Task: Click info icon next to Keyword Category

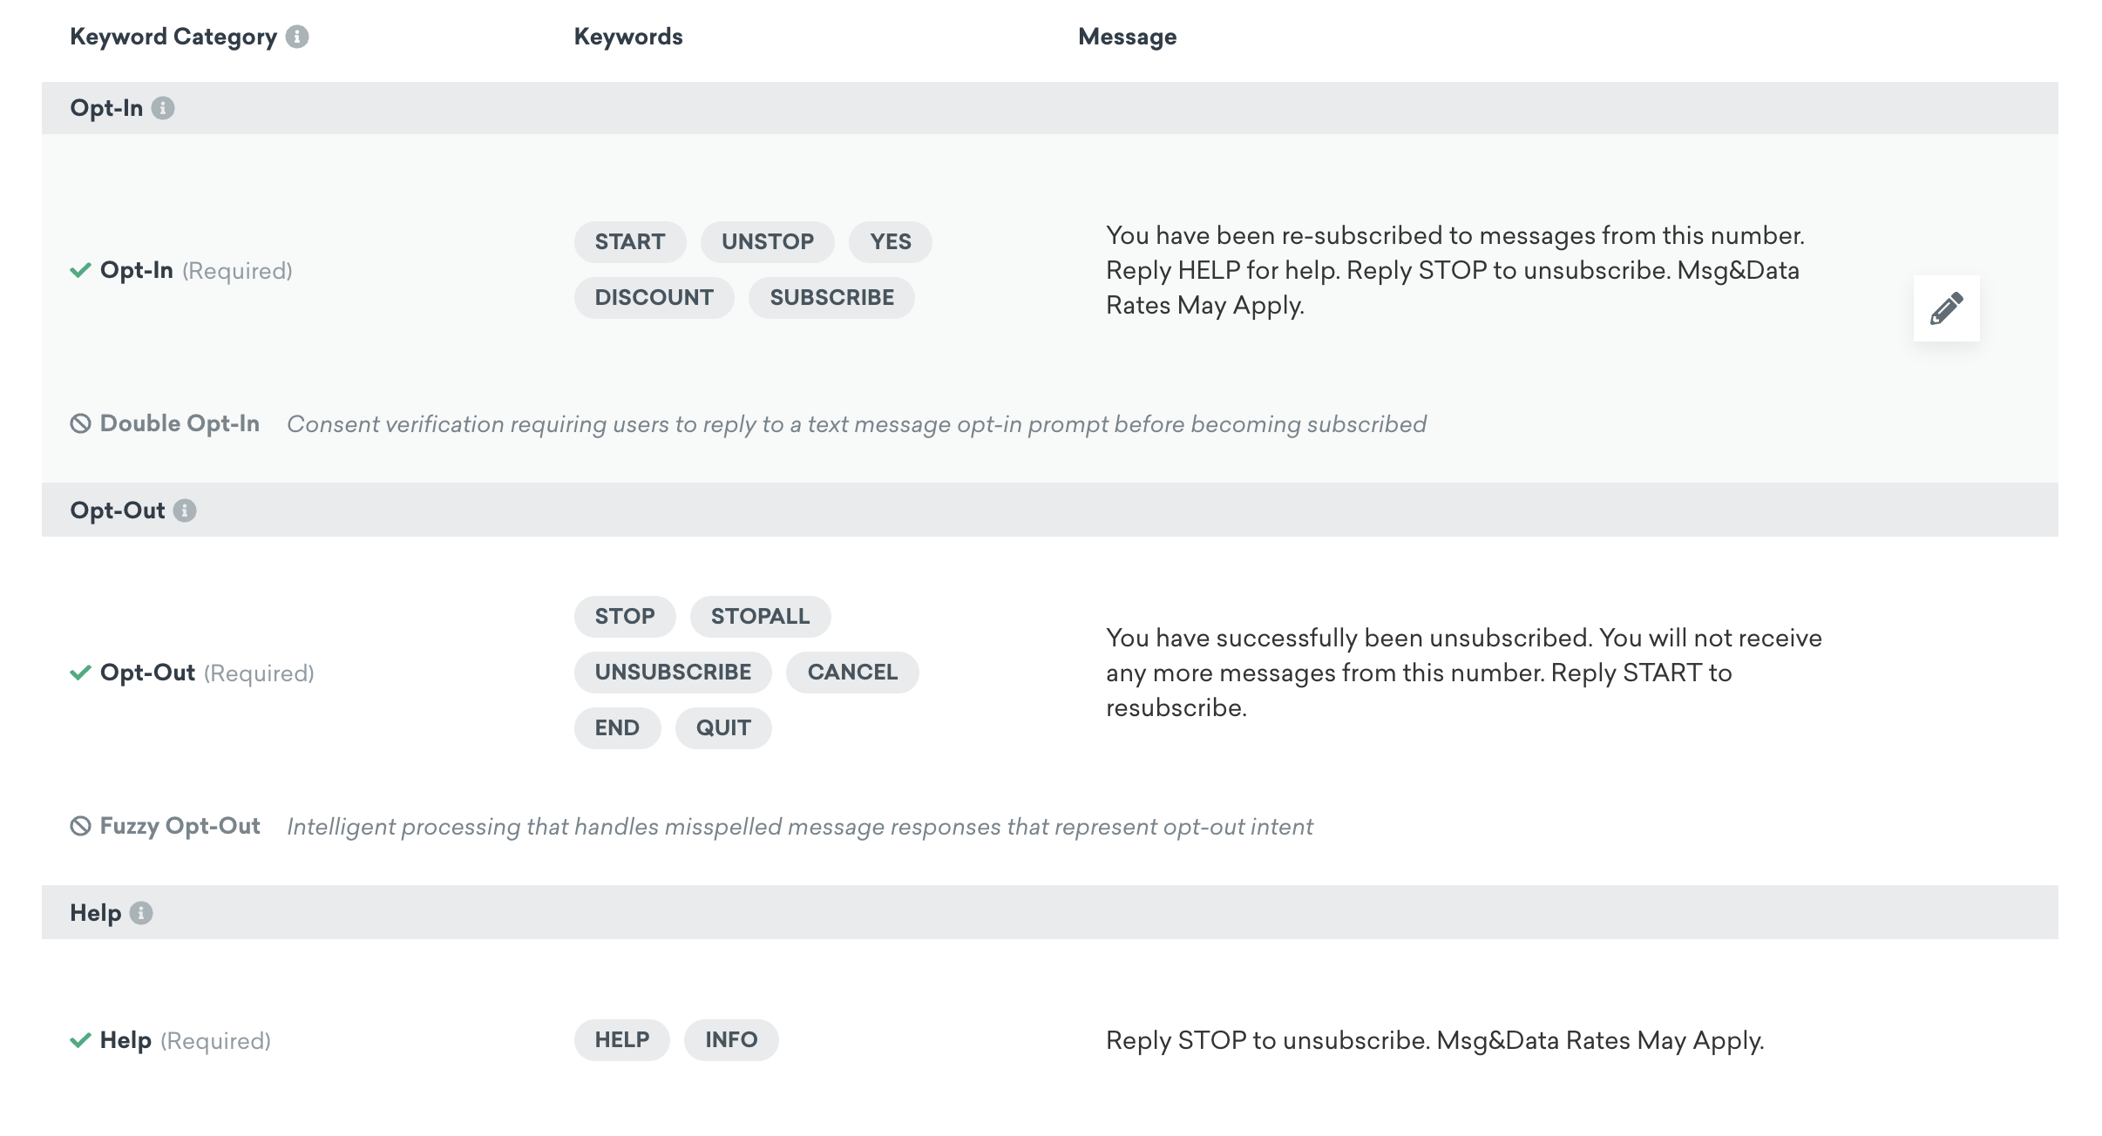Action: [x=297, y=37]
